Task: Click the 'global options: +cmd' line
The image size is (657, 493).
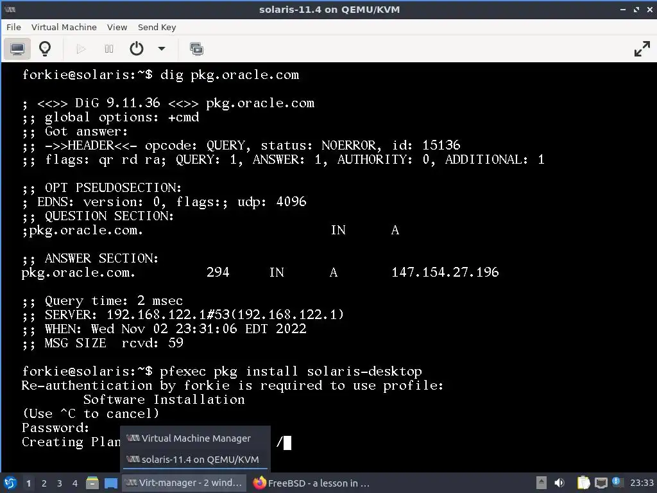Action: tap(110, 117)
